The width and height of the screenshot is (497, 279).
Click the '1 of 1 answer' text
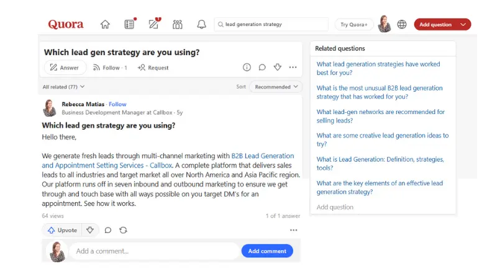[283, 216]
